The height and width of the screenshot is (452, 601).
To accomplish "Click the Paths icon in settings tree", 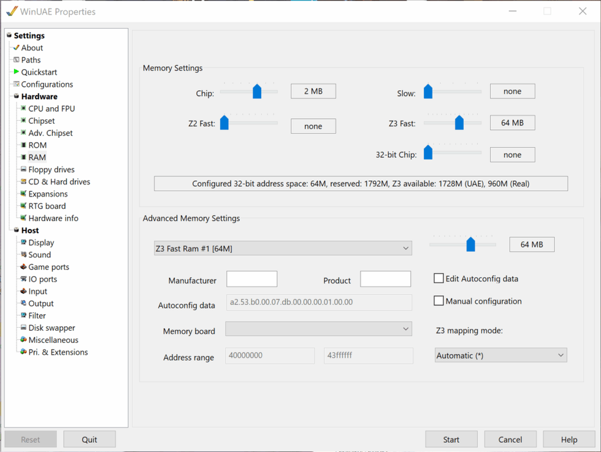I will tap(16, 59).
